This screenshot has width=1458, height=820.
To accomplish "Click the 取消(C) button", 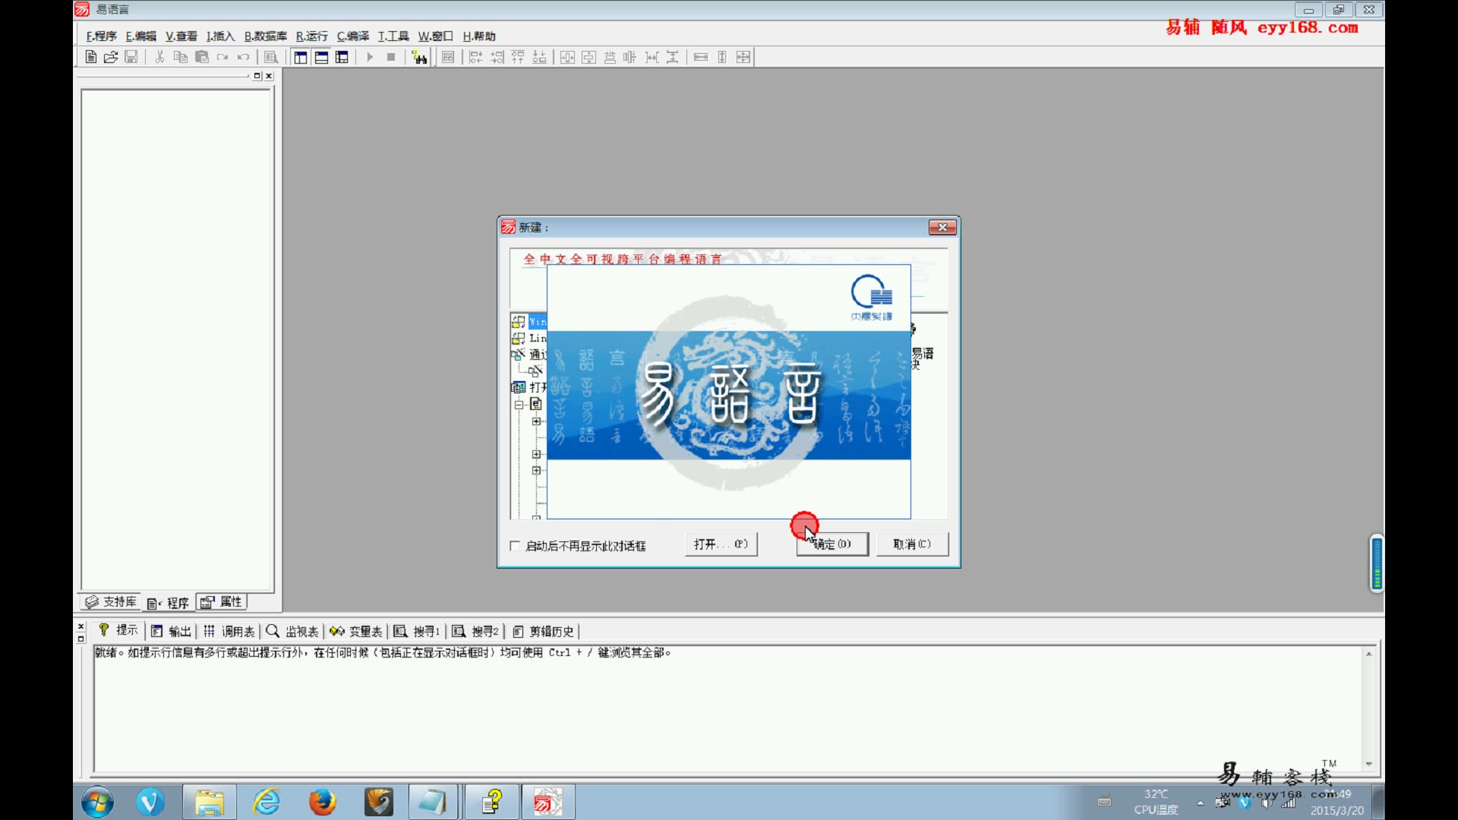I will tap(912, 544).
